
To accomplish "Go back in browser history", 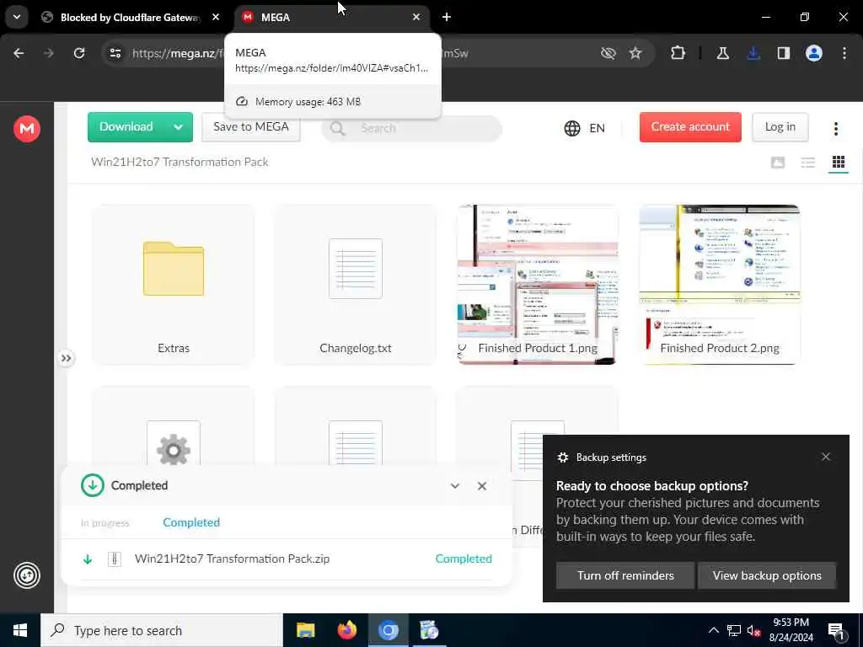I will pos(19,53).
